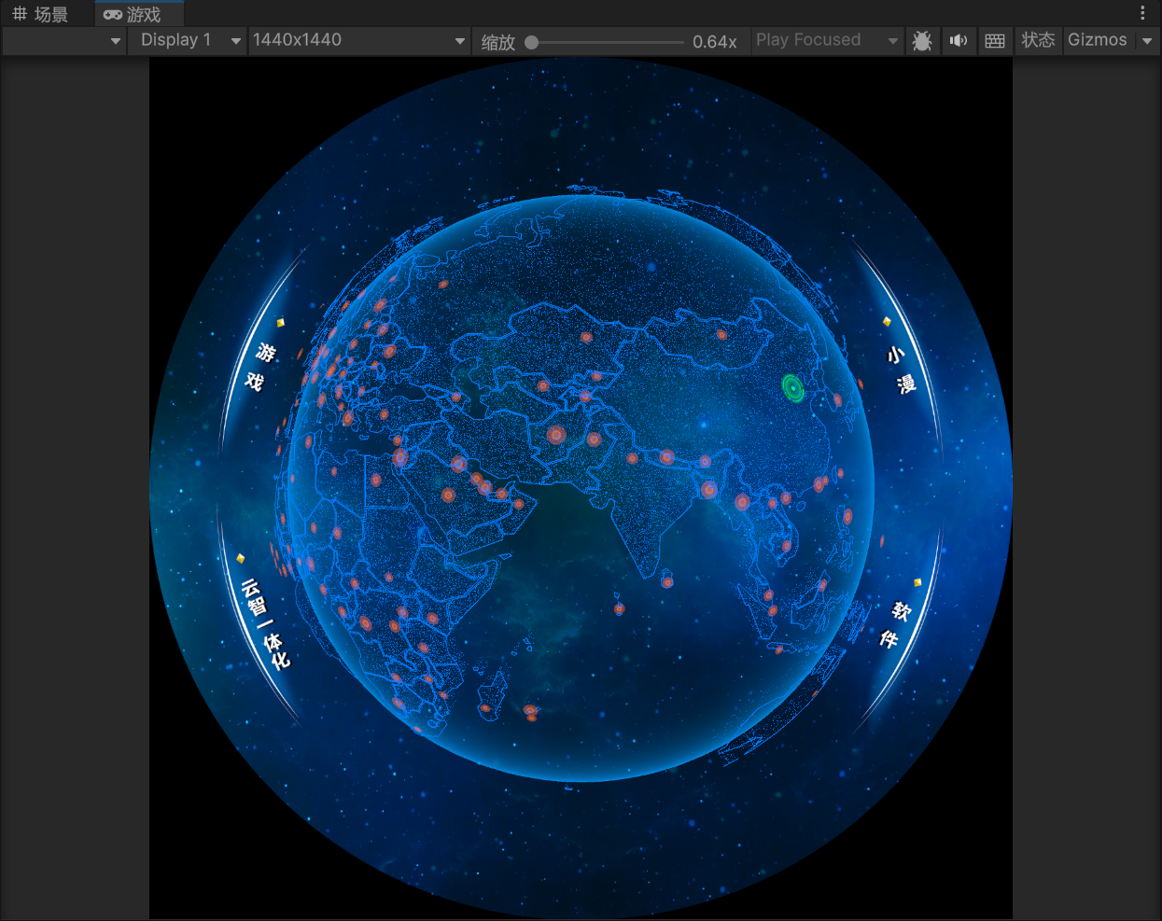Click the 软件 curved menu label
The height and width of the screenshot is (921, 1162).
click(895, 624)
